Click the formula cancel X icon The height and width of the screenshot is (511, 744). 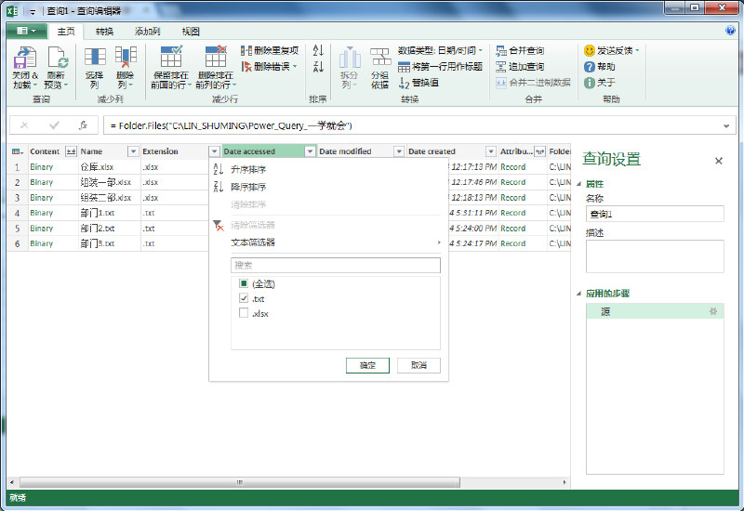(x=24, y=125)
